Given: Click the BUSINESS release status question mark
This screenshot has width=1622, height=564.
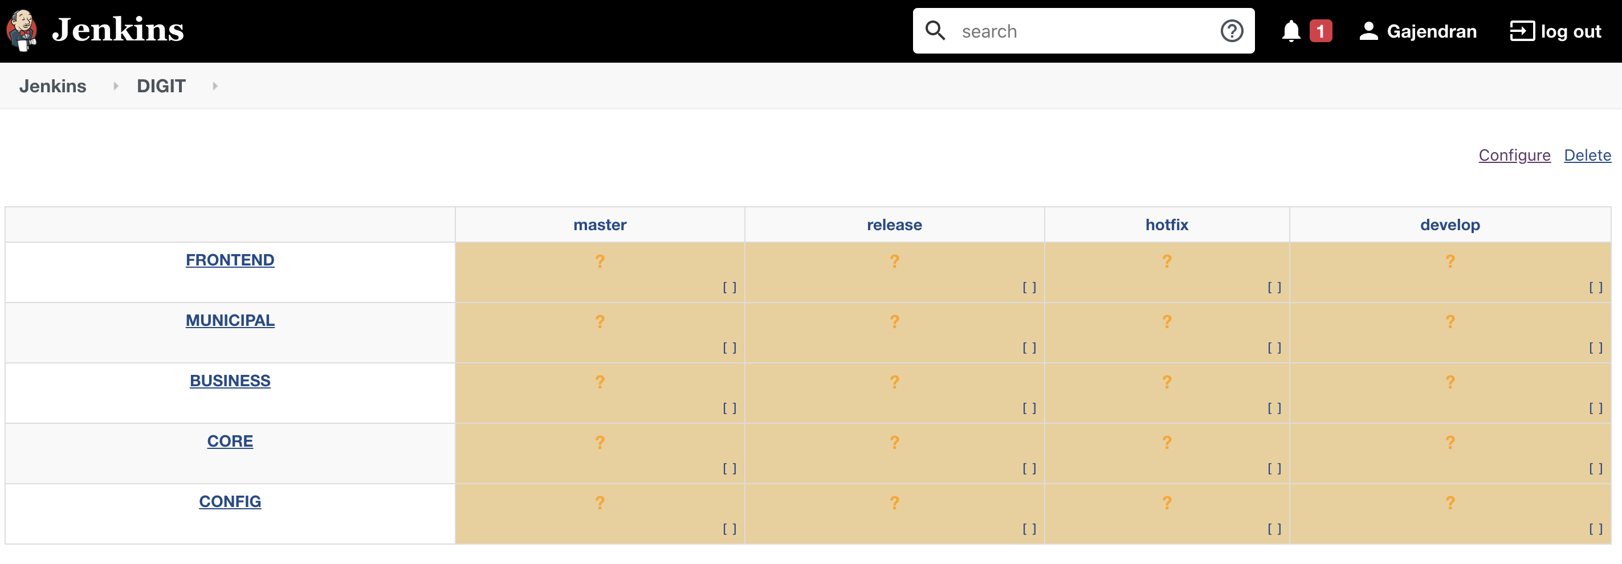Looking at the screenshot, I should click(895, 382).
